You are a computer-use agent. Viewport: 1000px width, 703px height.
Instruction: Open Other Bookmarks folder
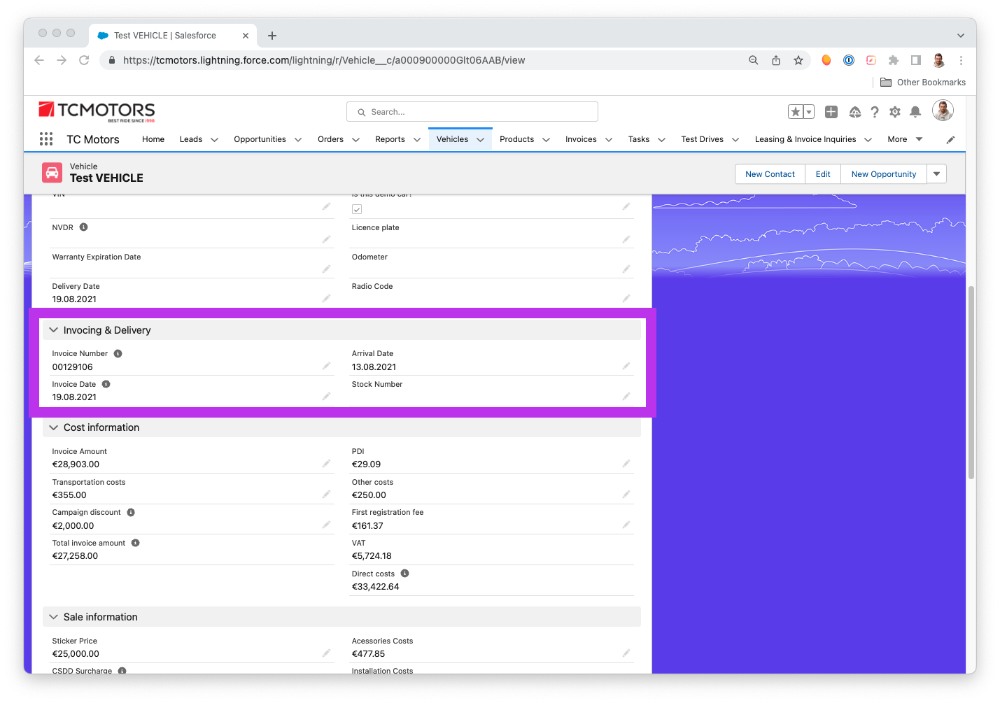(923, 83)
